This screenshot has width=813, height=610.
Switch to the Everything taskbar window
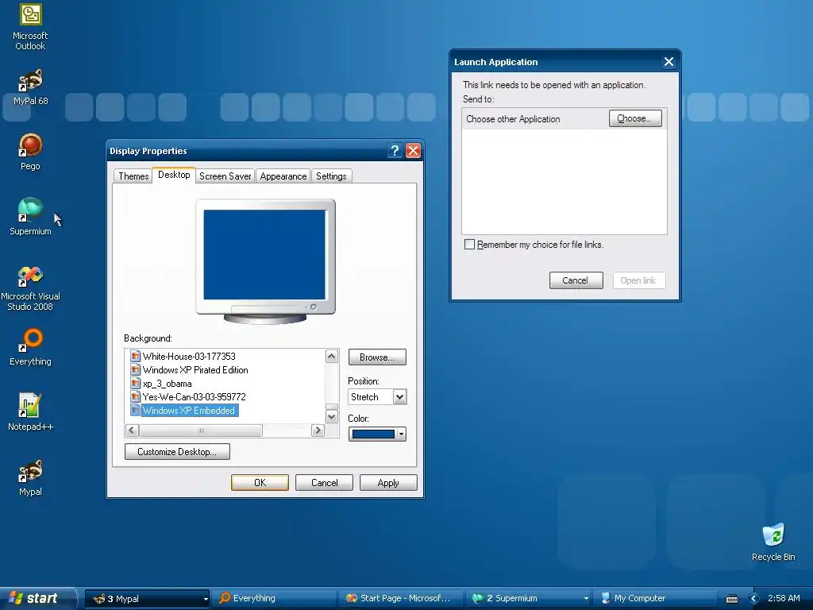(275, 599)
